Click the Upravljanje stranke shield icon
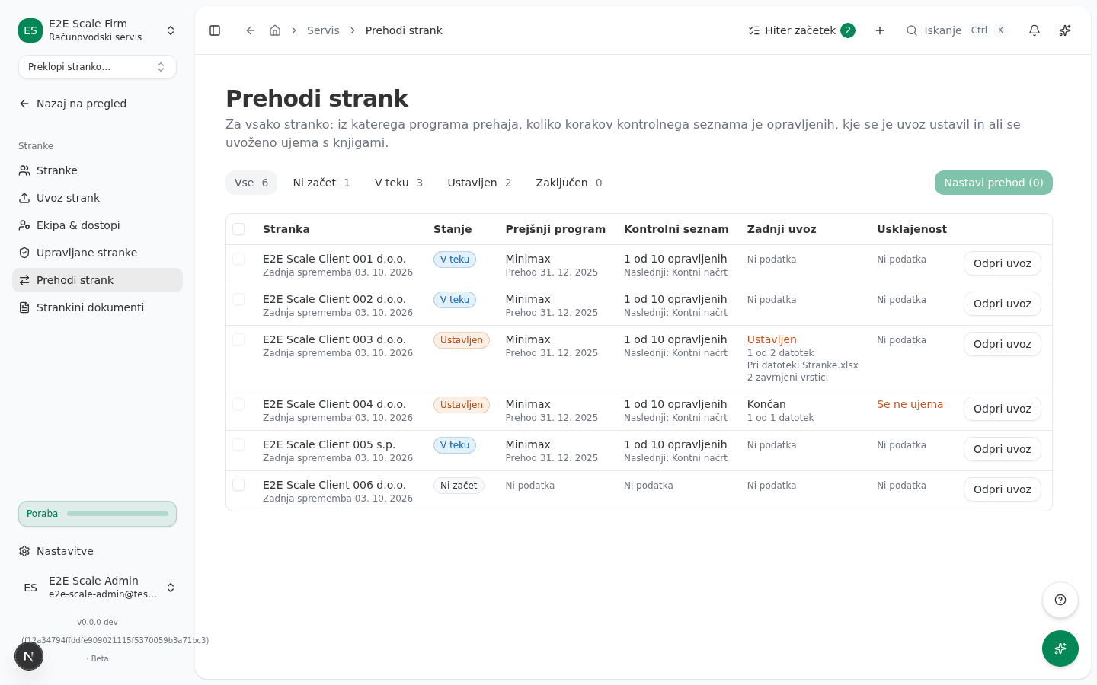 pos(24,253)
